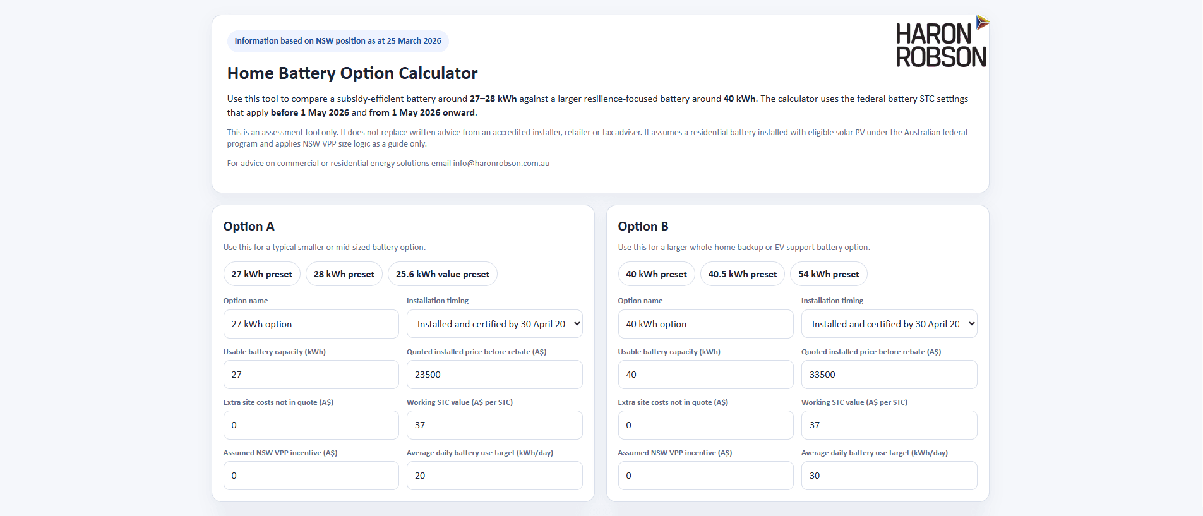Screen dimensions: 1203x516
Task: Select the 27 kWh preset button
Action: tap(261, 274)
